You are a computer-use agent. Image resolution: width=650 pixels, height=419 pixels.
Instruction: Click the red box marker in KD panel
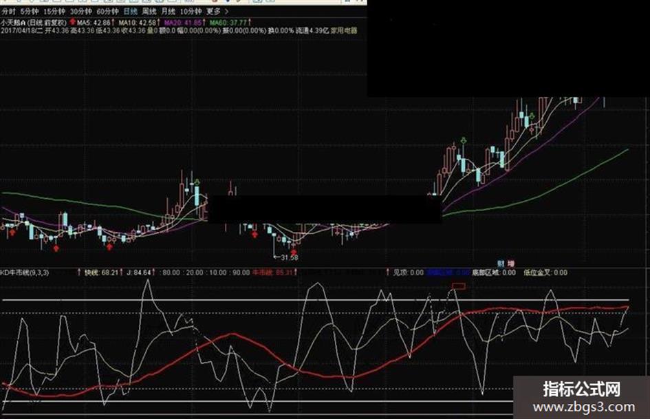click(459, 286)
